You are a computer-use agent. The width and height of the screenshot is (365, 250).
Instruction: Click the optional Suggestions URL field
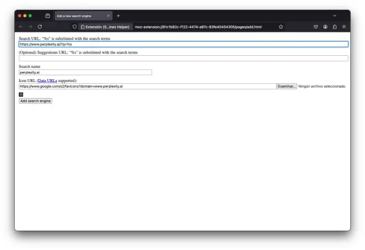pos(183,58)
